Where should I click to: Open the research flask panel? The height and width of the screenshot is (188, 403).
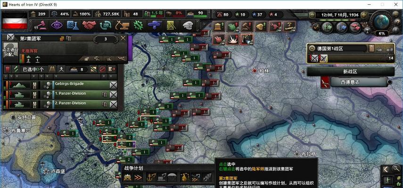(x=73, y=25)
